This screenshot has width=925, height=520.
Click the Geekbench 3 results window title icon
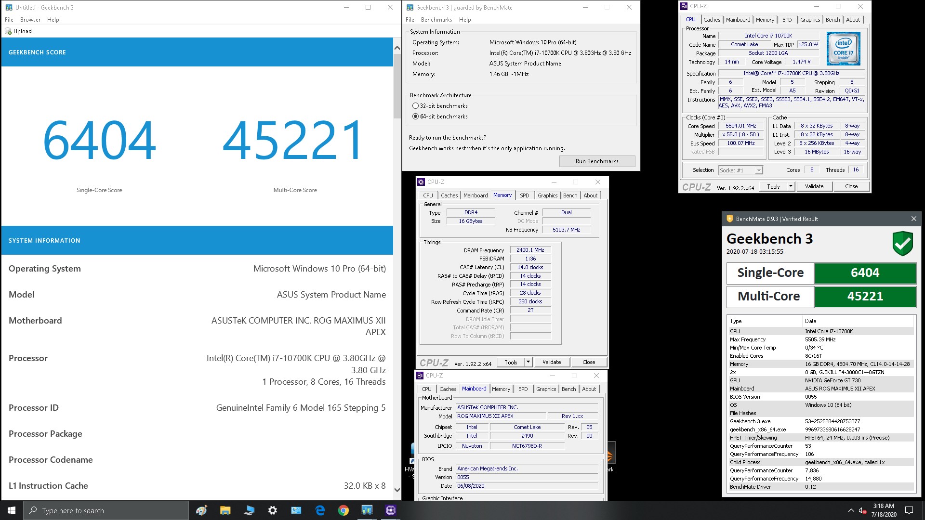tap(9, 7)
